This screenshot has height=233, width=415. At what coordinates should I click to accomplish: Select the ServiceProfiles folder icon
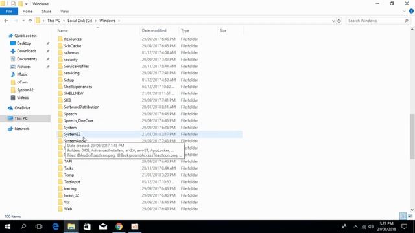pyautogui.click(x=60, y=66)
